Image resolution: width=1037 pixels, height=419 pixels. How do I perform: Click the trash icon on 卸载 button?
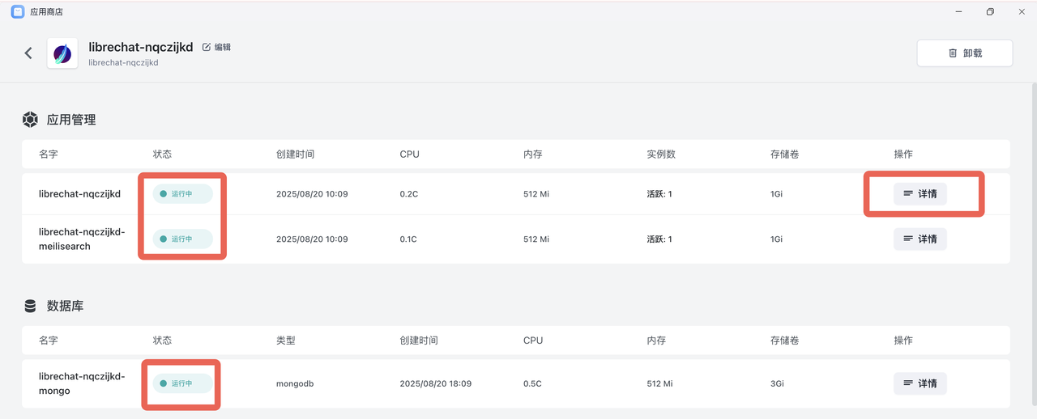coord(953,53)
